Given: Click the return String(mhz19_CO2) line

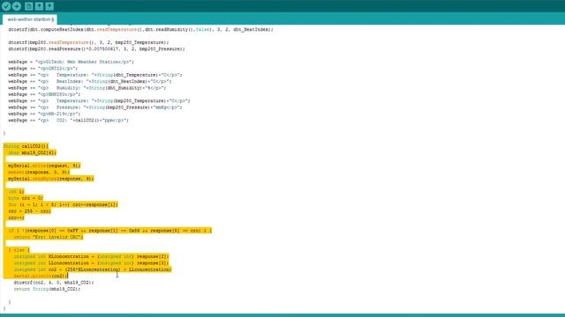Looking at the screenshot, I should pos(47,289).
